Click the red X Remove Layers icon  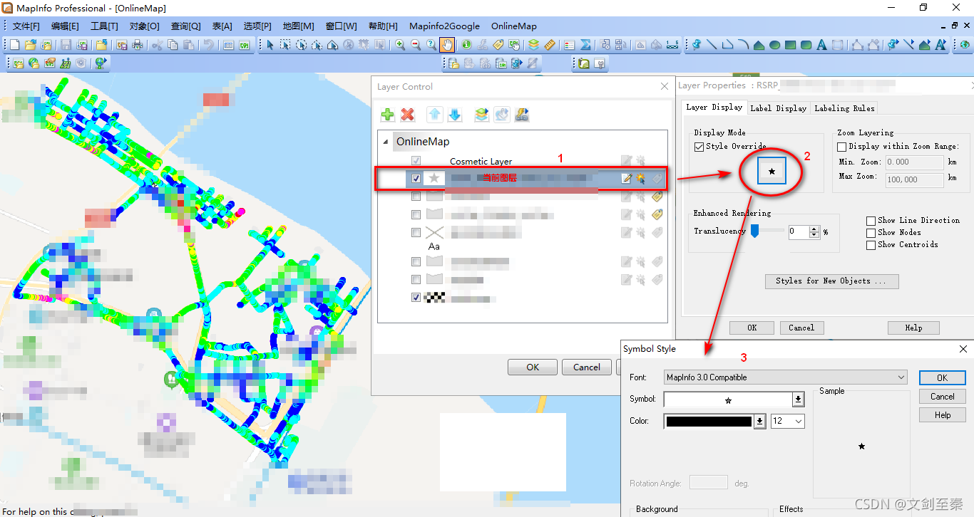[x=408, y=115]
